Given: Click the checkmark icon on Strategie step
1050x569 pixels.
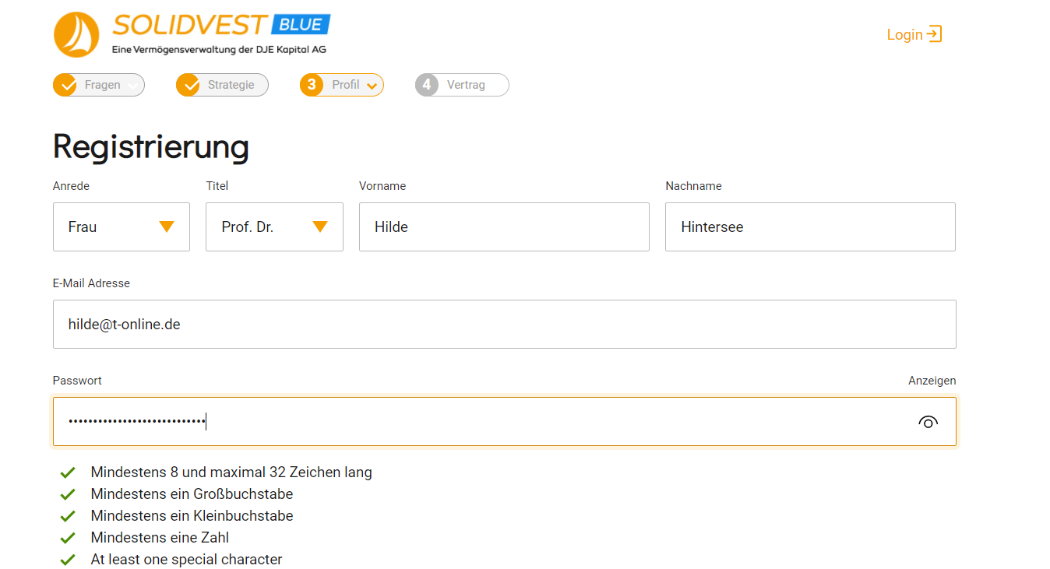Looking at the screenshot, I should (x=189, y=85).
